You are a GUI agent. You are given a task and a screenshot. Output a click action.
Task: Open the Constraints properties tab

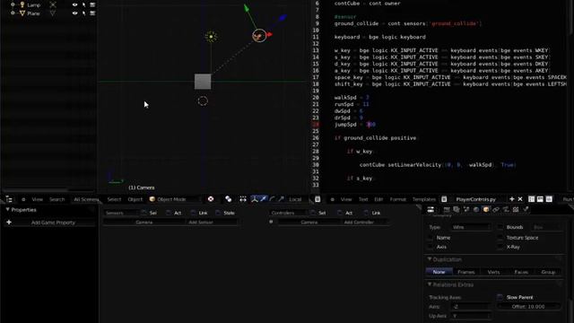coord(496,209)
